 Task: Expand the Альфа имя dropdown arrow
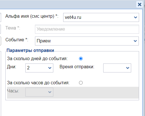[135, 17]
